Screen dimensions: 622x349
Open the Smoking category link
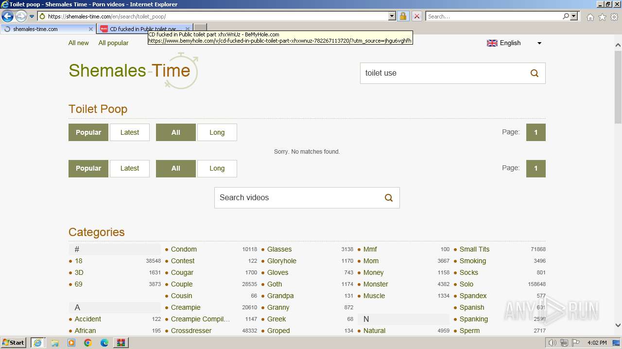coord(473,261)
